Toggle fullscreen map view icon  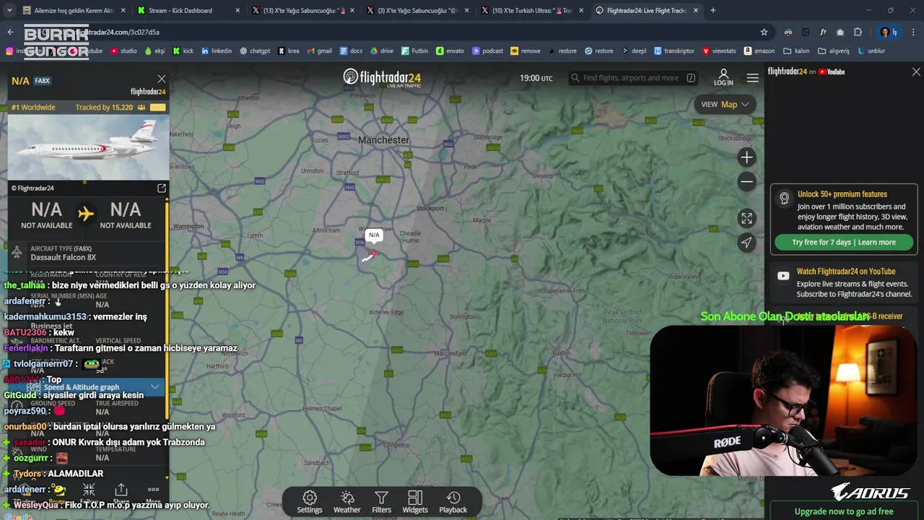pos(746,218)
